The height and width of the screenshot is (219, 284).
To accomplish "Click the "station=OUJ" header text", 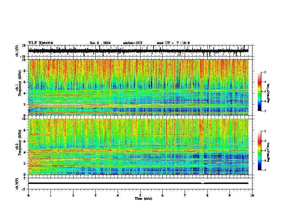I will point(133,43).
